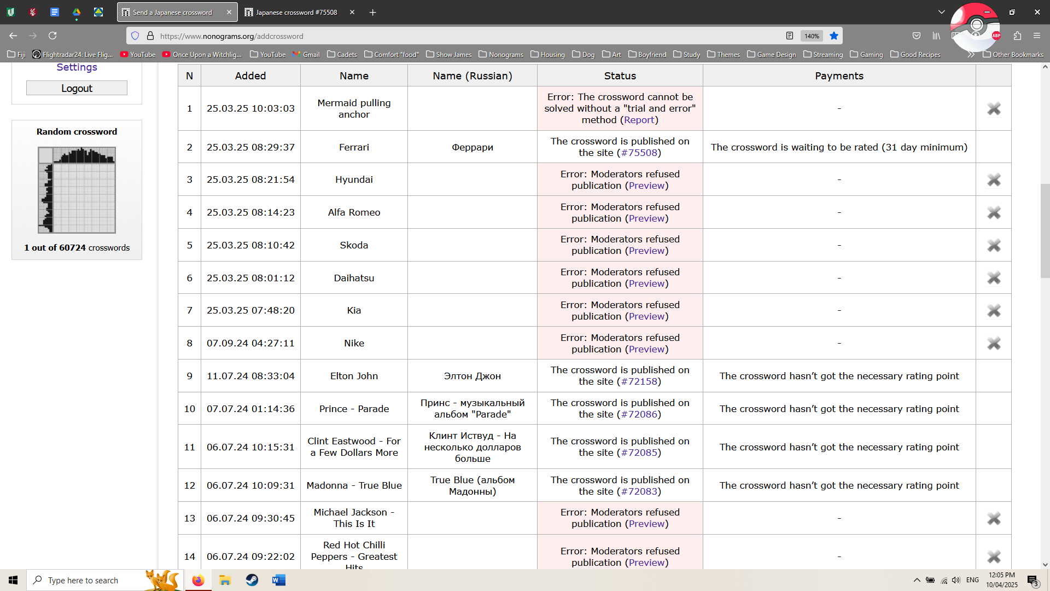Image resolution: width=1050 pixels, height=591 pixels.
Task: Click the tracking protection shield icon
Action: coord(135,36)
